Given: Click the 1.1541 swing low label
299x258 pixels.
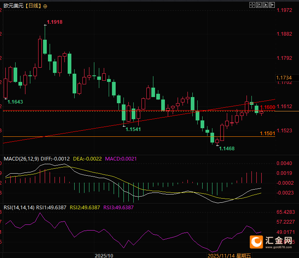Looking at the screenshot, I should [133, 129].
